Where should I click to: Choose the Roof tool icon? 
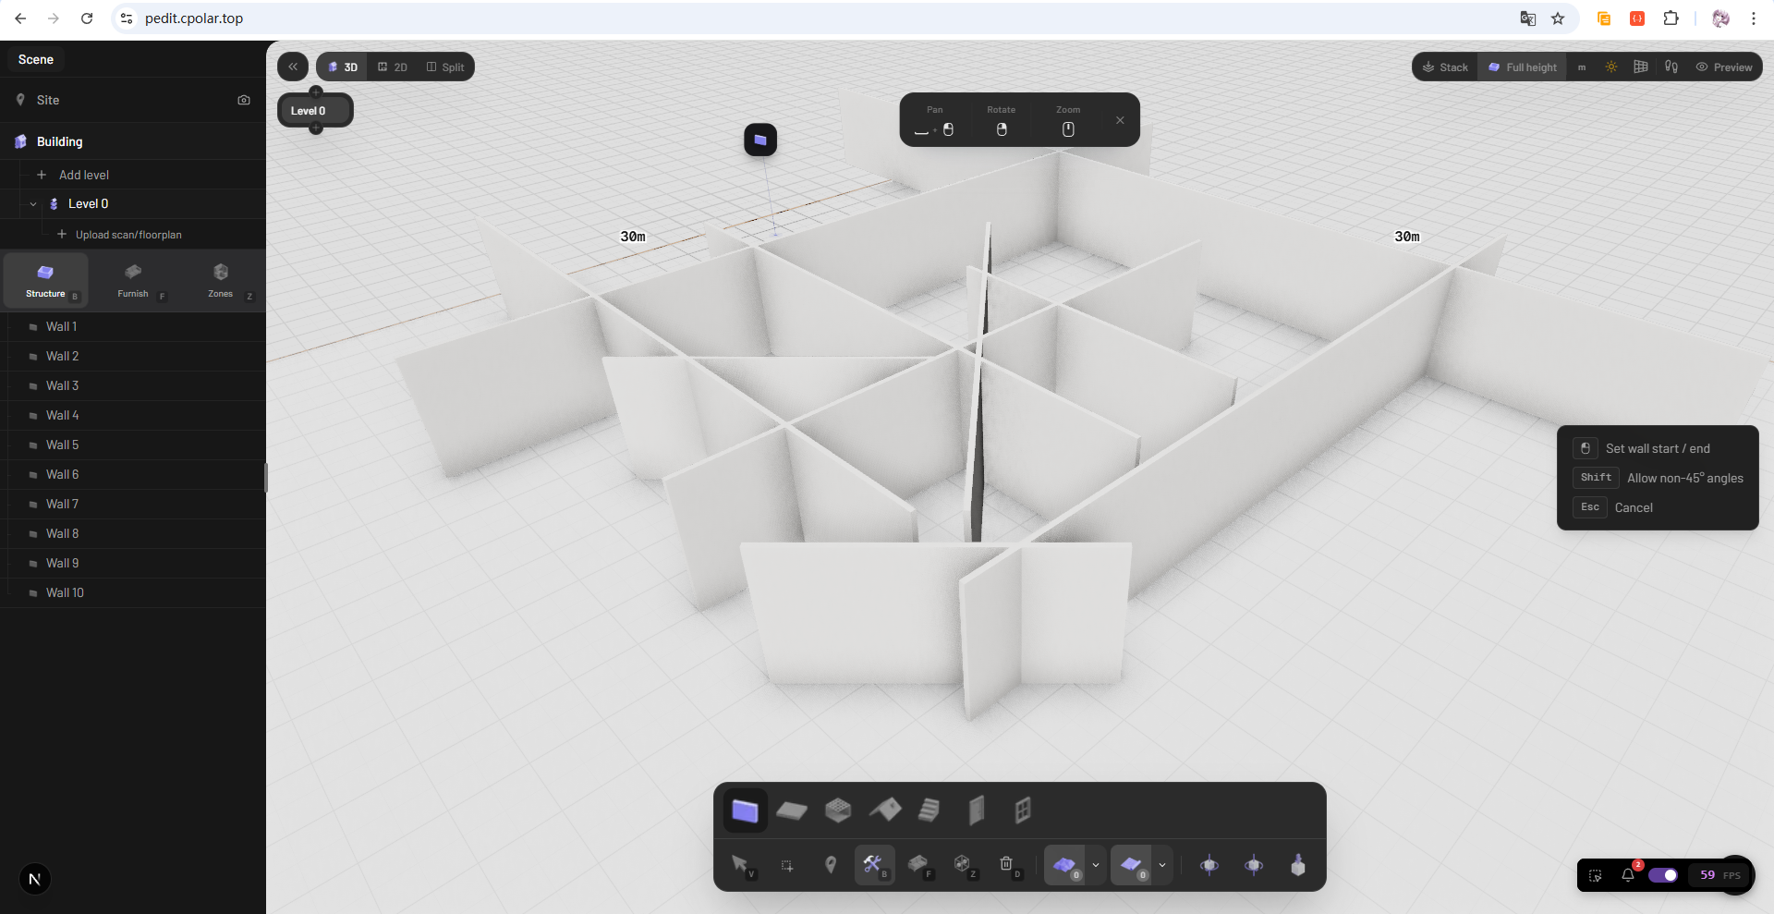tap(885, 810)
